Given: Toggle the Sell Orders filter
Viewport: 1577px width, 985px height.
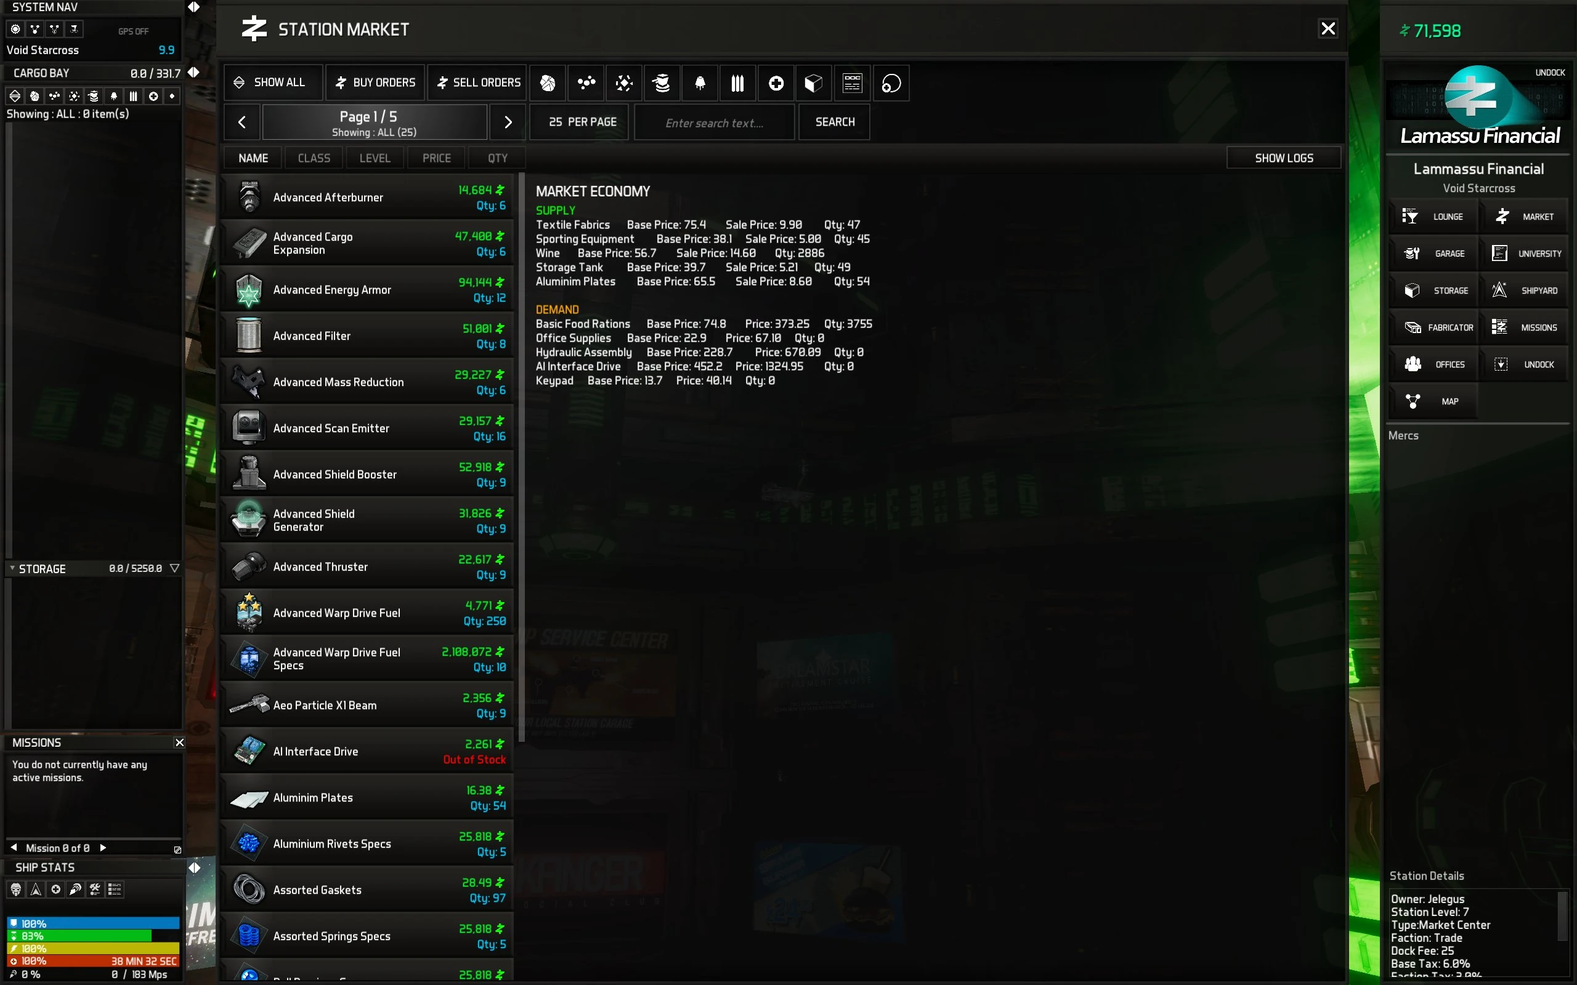Looking at the screenshot, I should tap(478, 82).
